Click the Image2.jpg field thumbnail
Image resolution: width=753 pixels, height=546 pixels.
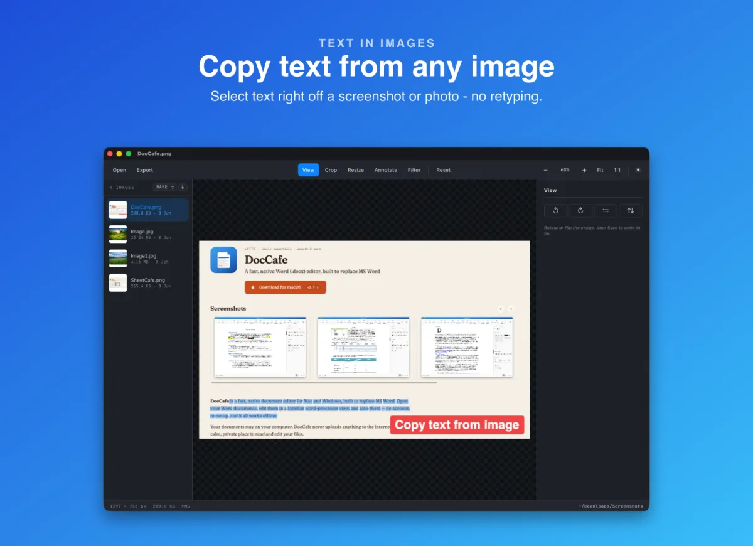118,259
